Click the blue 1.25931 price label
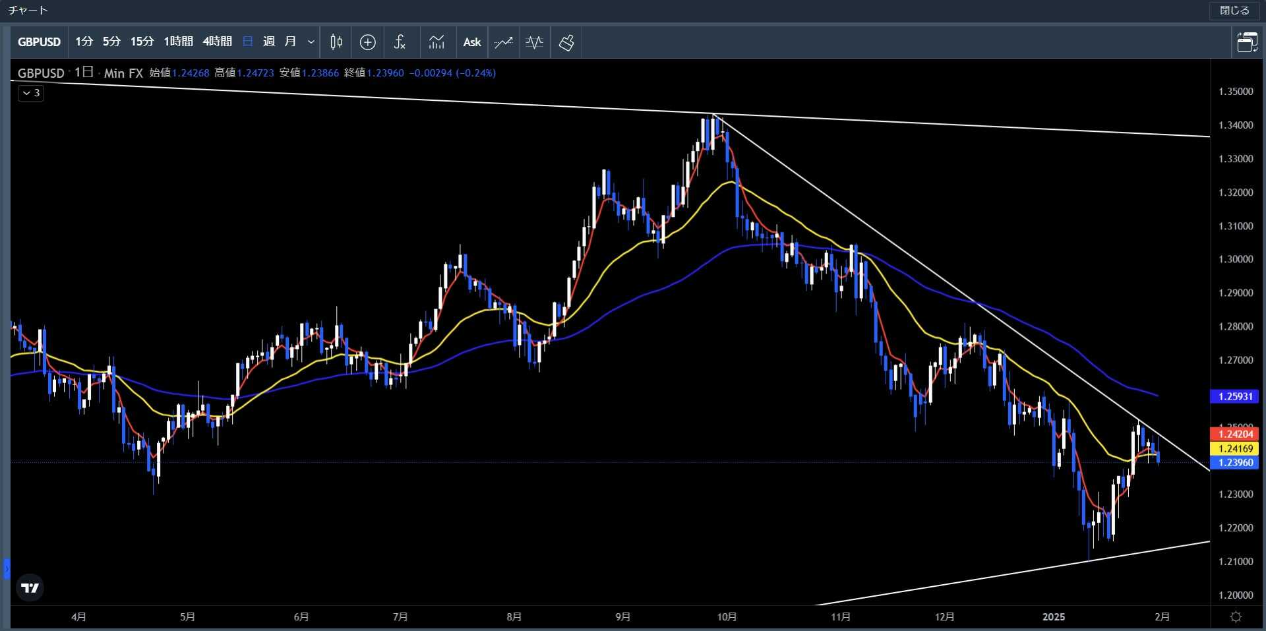This screenshot has width=1266, height=631. point(1234,396)
